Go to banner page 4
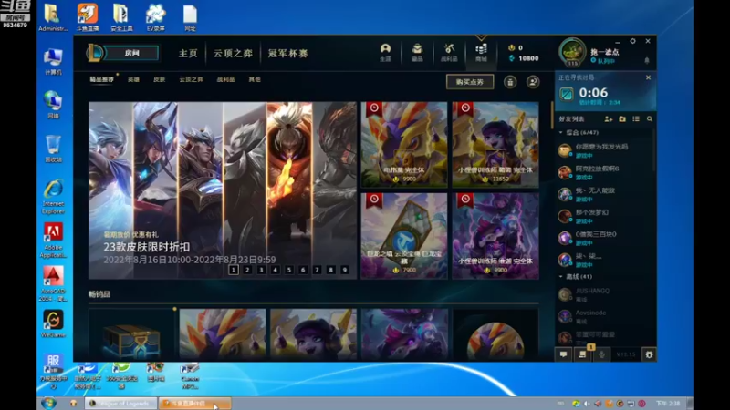The image size is (730, 410). coord(276,270)
